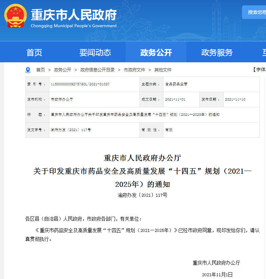This screenshot has width=266, height=279.
Task: Click the 有效性 label cell
Action: coord(152,130)
